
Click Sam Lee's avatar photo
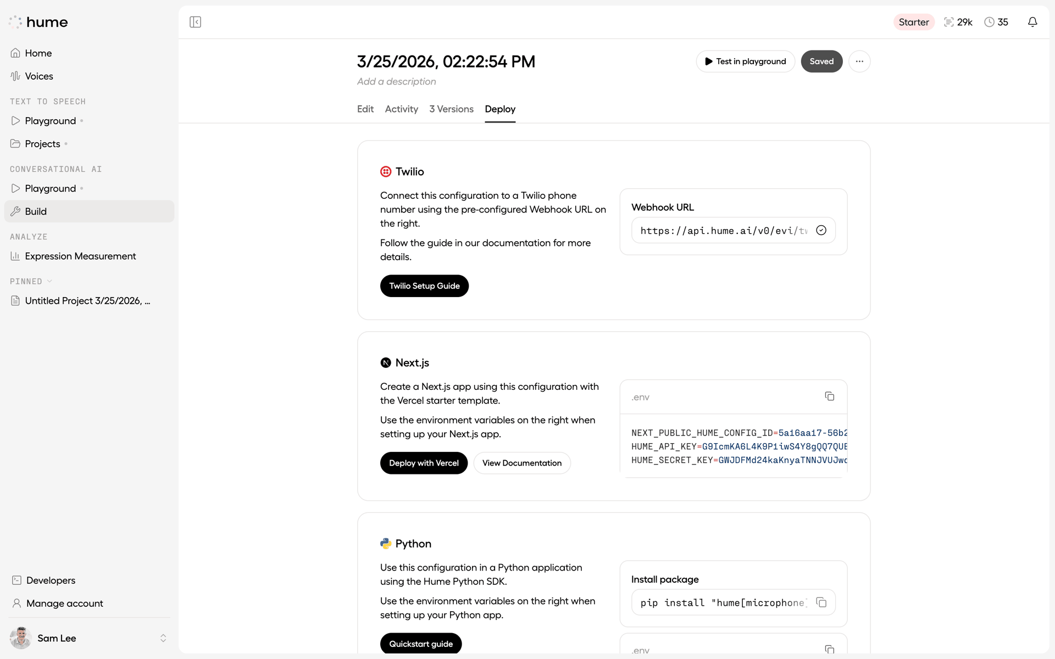20,638
